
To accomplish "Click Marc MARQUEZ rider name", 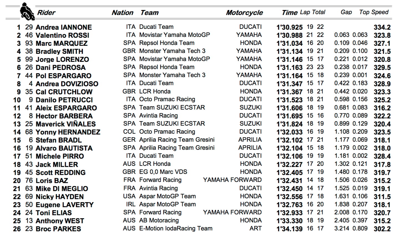I will tap(62, 43).
